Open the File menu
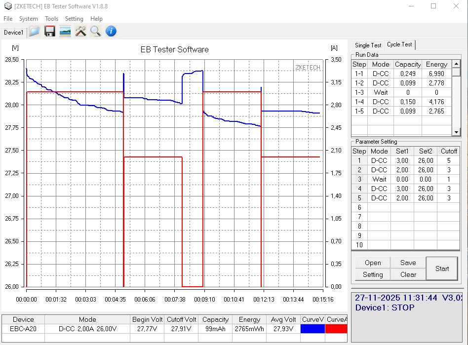The height and width of the screenshot is (345, 468). pos(8,19)
